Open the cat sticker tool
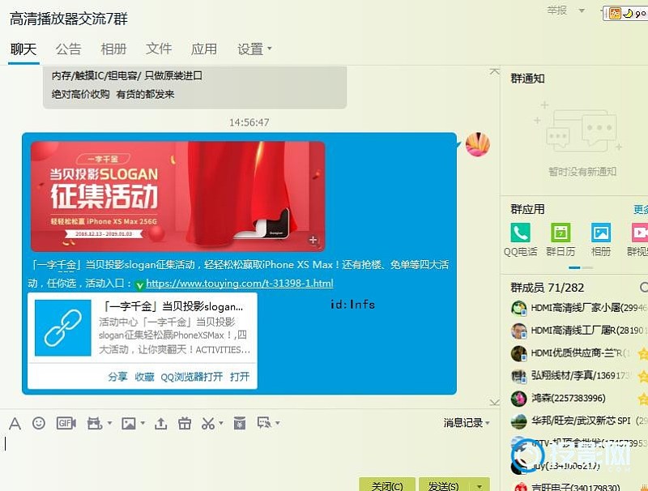This screenshot has width=648, height=491. [95, 423]
